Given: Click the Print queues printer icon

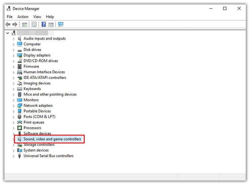Looking at the screenshot, I should coord(19,122).
